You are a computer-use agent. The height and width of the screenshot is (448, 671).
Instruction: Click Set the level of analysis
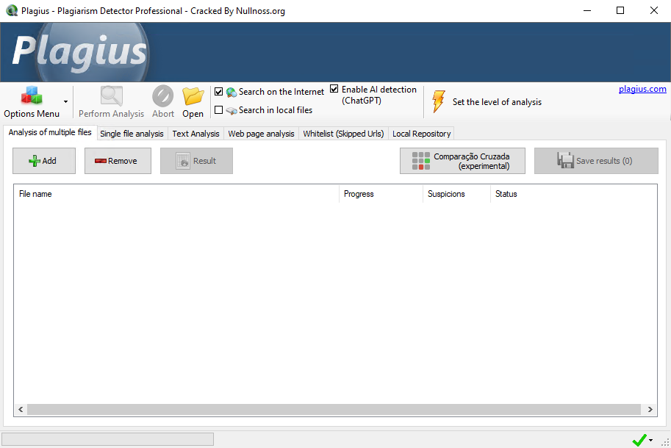click(x=497, y=102)
